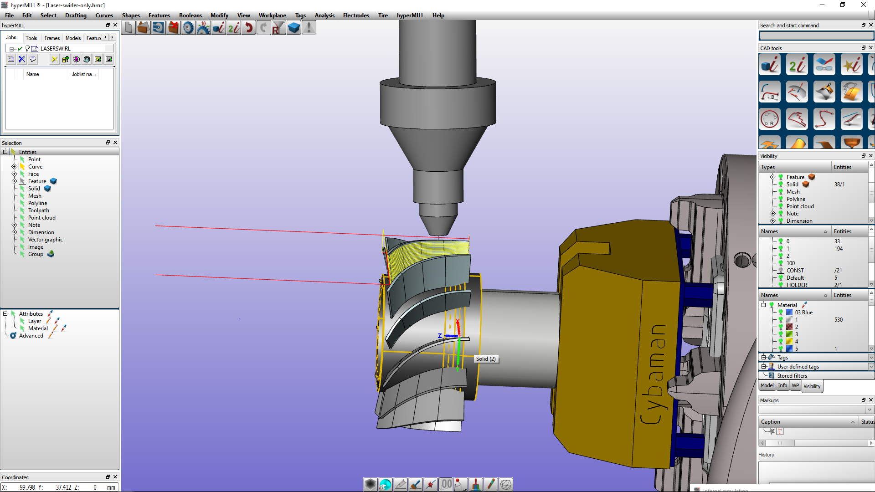Collapse the Attributes tree node
Screen dimensions: 875x492
(5, 314)
